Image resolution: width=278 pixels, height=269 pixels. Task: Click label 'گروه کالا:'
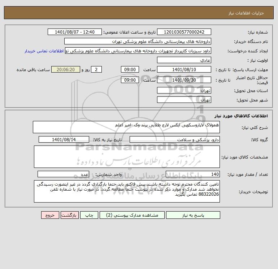click(259, 140)
